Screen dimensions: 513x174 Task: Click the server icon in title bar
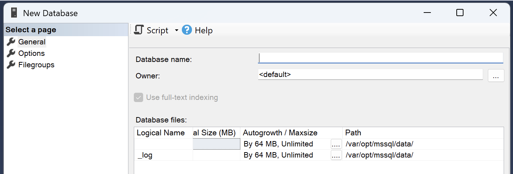(14, 13)
